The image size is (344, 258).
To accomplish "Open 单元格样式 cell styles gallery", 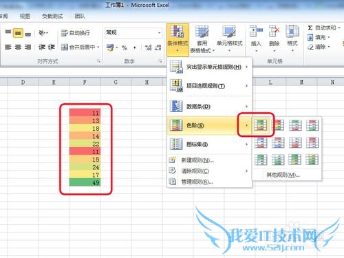I will tap(229, 39).
